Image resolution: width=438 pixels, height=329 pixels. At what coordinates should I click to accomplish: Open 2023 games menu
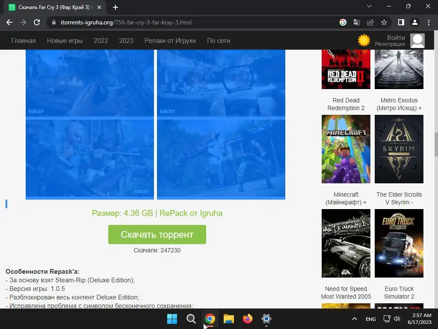pos(126,41)
